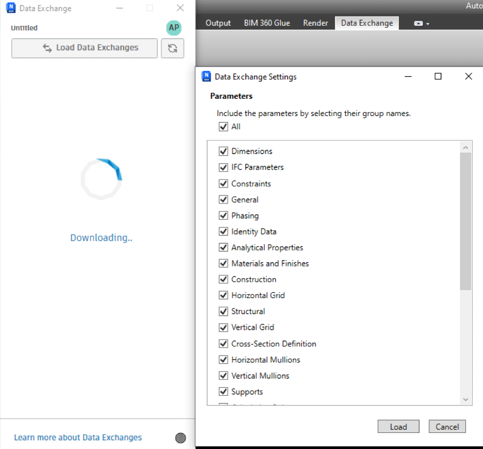Click the Data Exchange Settings window icon
483x449 pixels.
[206, 76]
